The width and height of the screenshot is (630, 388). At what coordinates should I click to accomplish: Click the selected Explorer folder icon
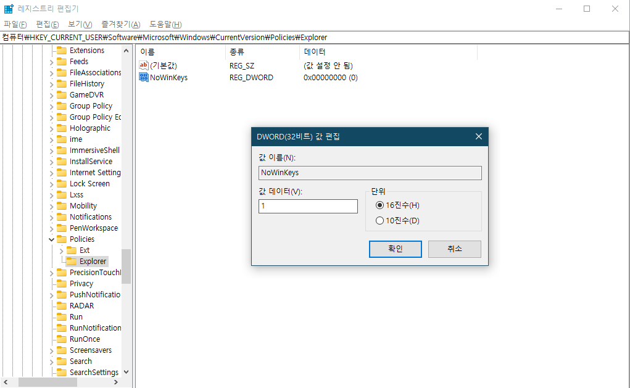pyautogui.click(x=72, y=262)
